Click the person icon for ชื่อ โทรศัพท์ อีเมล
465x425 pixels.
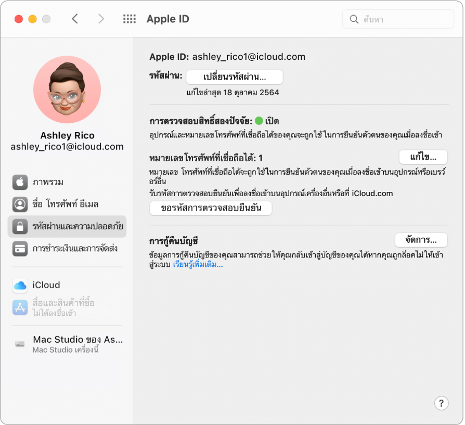pyautogui.click(x=20, y=204)
